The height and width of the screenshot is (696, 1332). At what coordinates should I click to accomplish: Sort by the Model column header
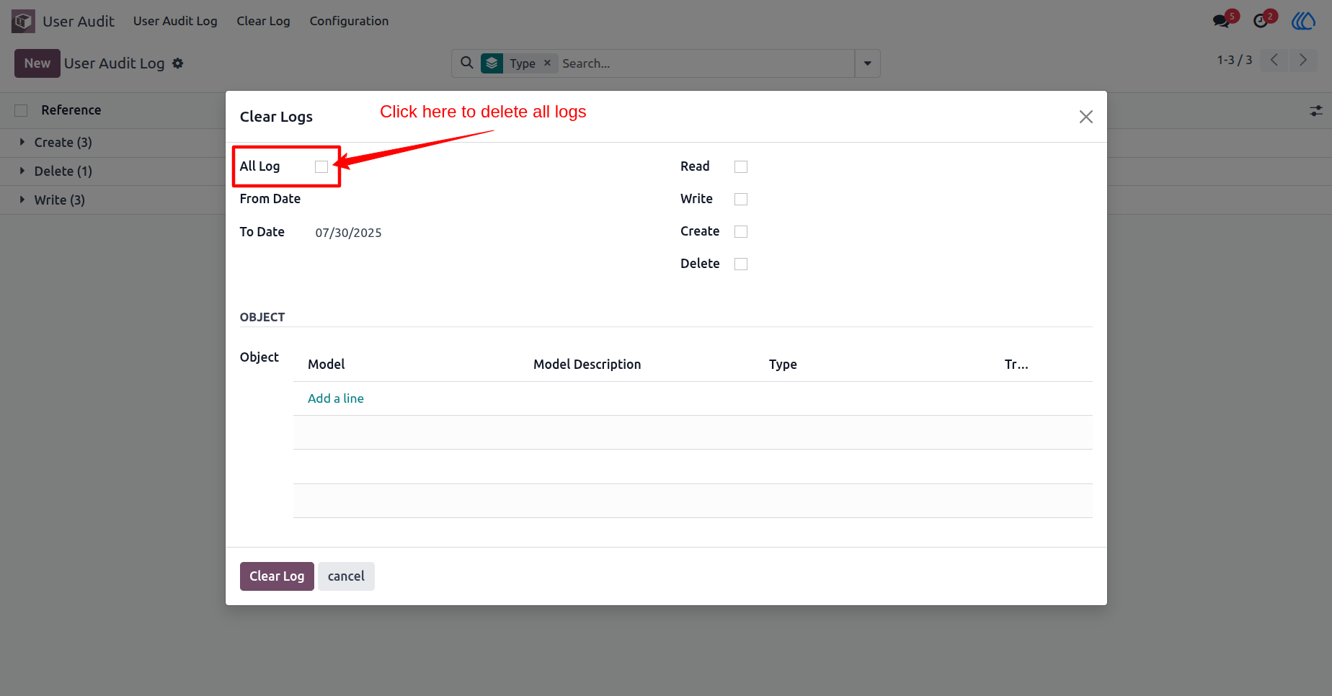point(327,365)
